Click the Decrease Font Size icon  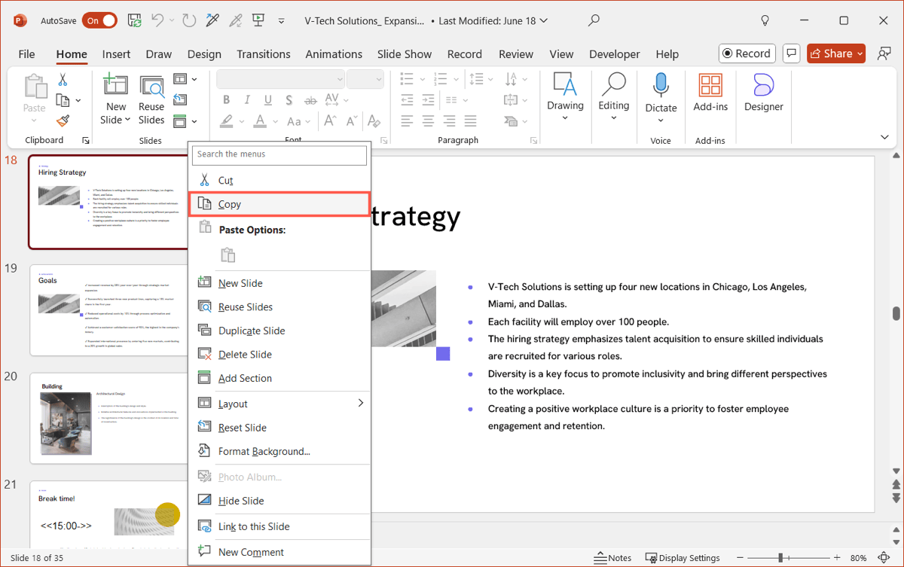pos(352,120)
